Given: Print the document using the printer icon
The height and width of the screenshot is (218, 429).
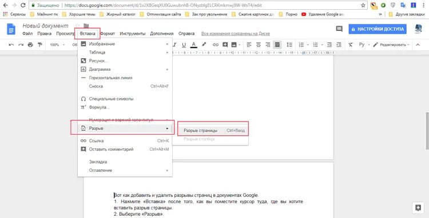Looking at the screenshot, I should 30,45.
